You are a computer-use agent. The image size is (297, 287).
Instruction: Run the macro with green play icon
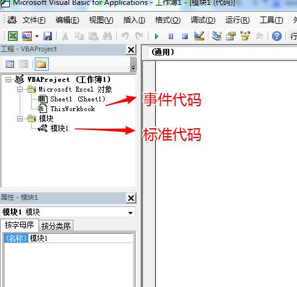pyautogui.click(x=156, y=36)
